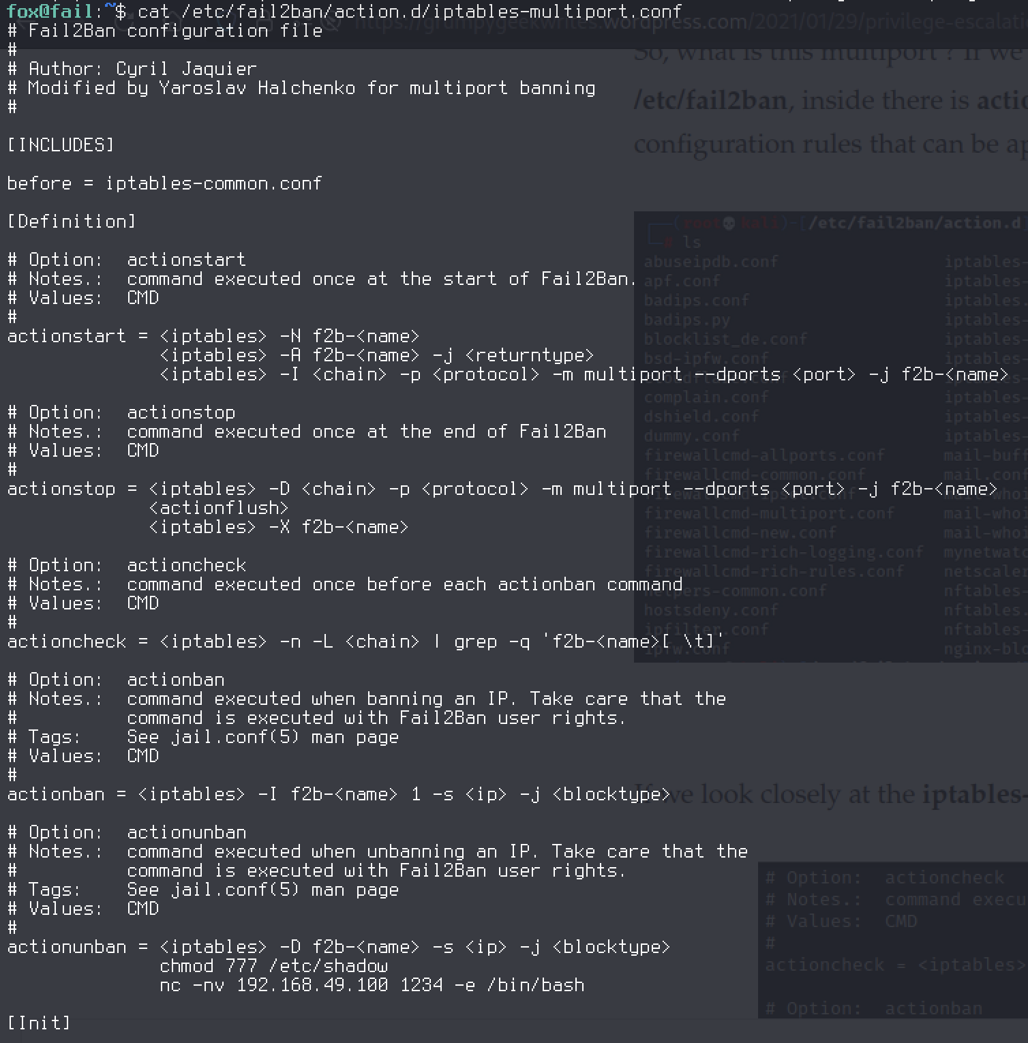Click the '# Author: Cyril Jaquier' line
Screen dimensions: 1028x1043
coord(132,69)
